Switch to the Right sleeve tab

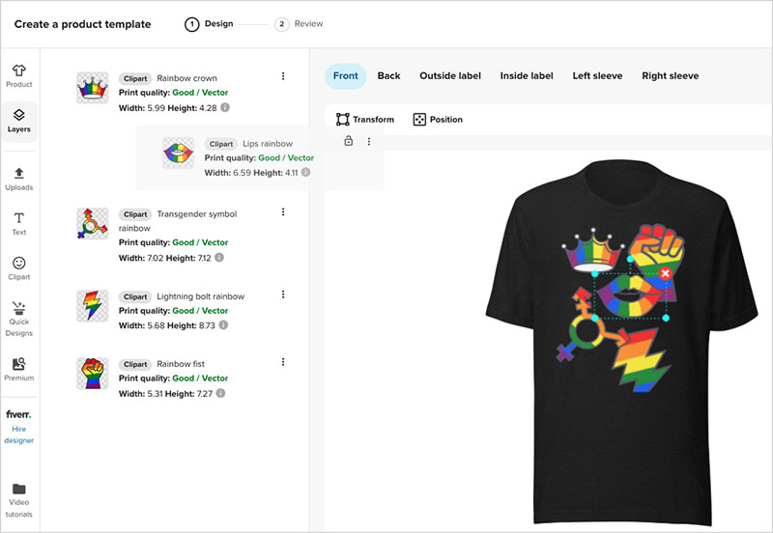point(670,76)
